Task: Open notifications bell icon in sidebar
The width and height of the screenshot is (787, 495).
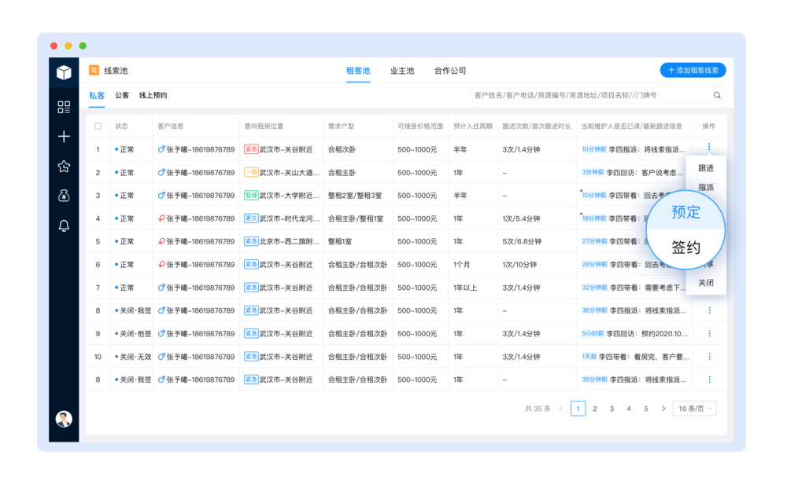Action: pyautogui.click(x=64, y=225)
